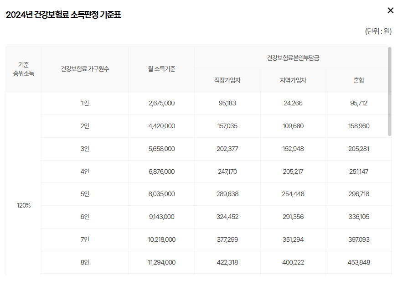397x281 pixels.
Task: Click the '기준 중위소득' column header
Action: point(24,69)
